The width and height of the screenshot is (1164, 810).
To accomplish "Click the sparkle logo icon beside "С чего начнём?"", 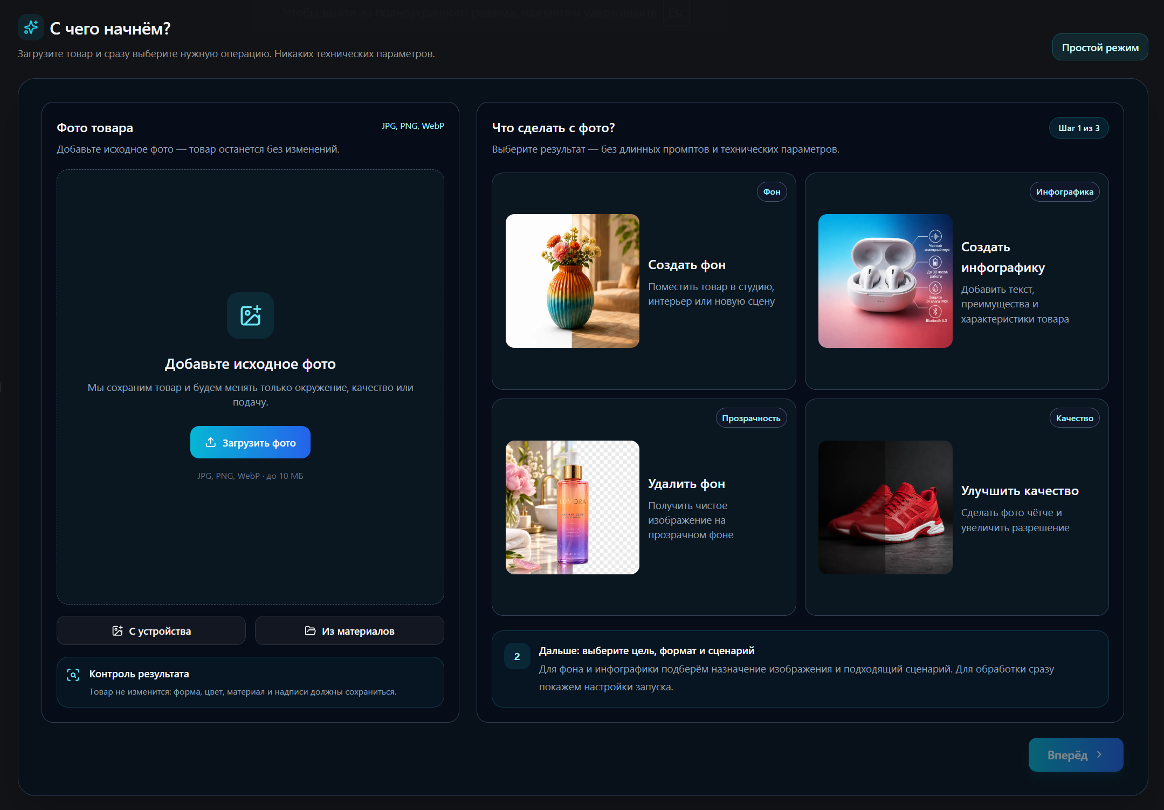I will [31, 28].
